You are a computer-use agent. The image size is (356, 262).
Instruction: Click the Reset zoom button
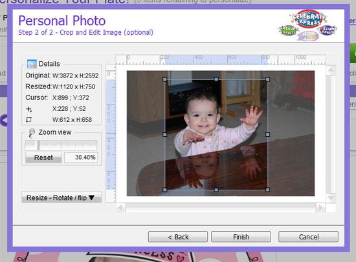pos(43,157)
